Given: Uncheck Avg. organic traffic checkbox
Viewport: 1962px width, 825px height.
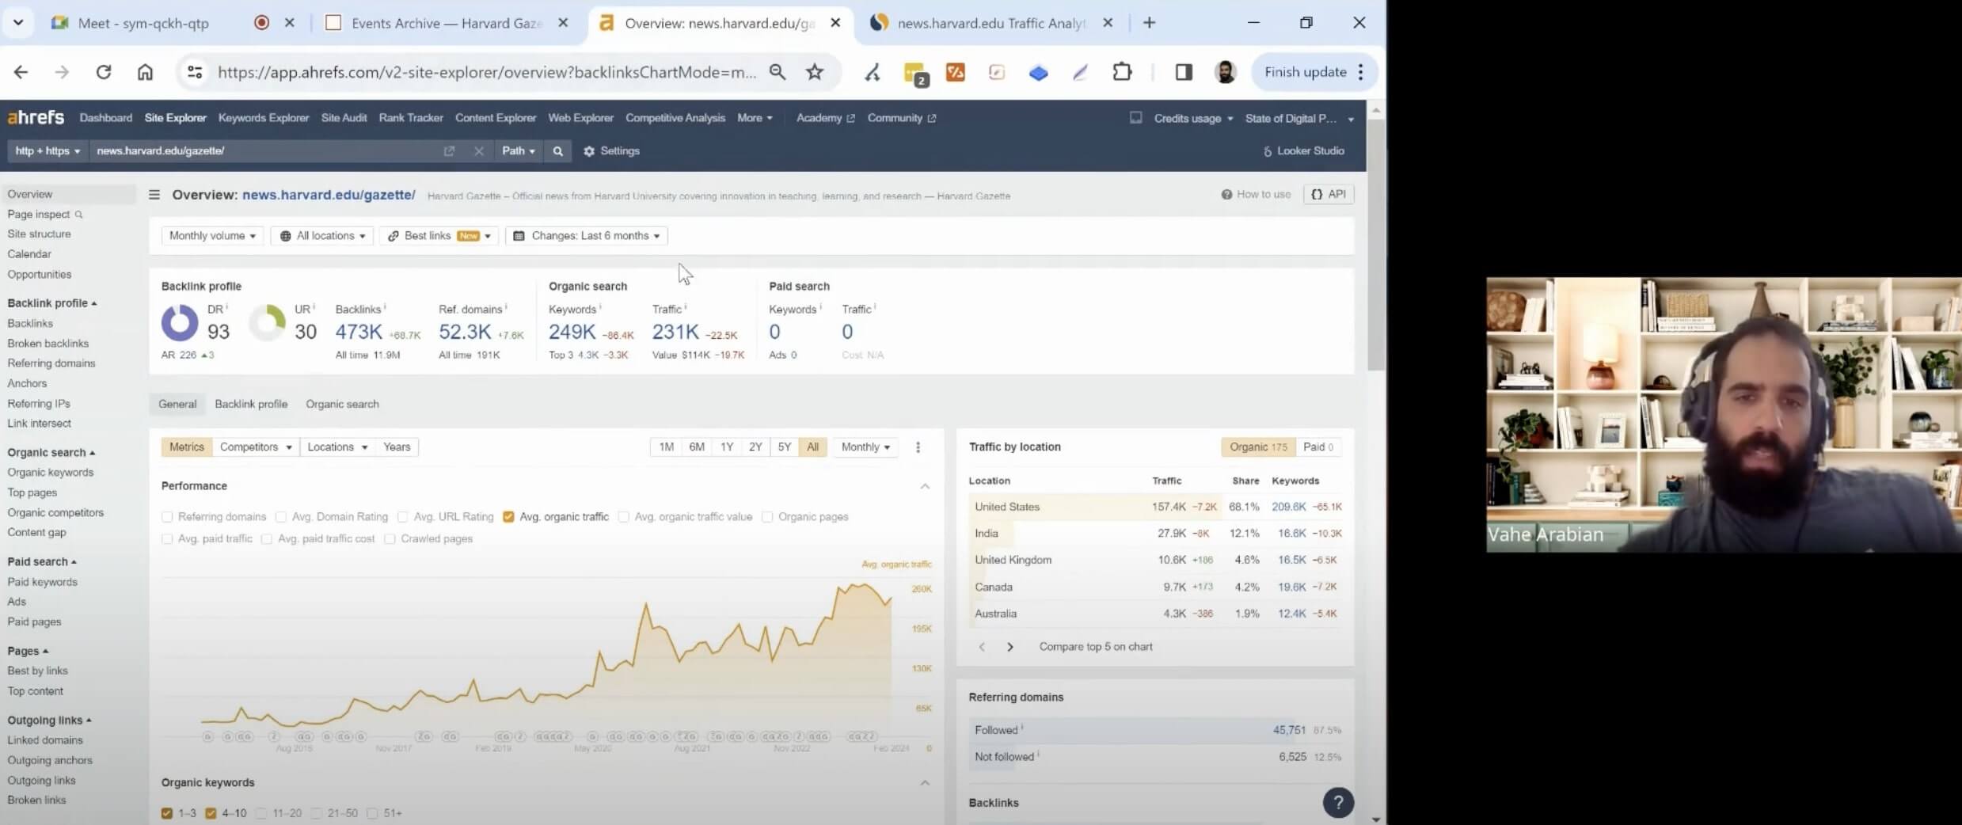Looking at the screenshot, I should click(508, 517).
